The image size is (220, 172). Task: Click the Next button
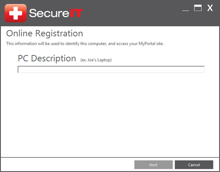pos(153,165)
